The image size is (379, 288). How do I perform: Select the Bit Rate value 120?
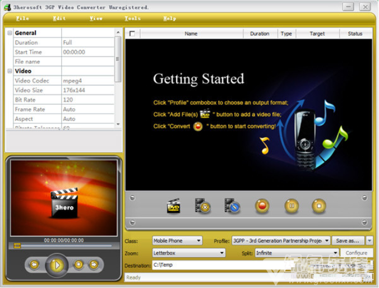click(88, 100)
